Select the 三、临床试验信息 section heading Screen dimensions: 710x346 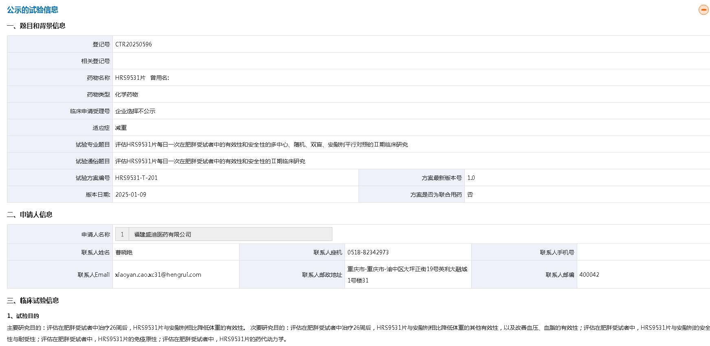[33, 300]
